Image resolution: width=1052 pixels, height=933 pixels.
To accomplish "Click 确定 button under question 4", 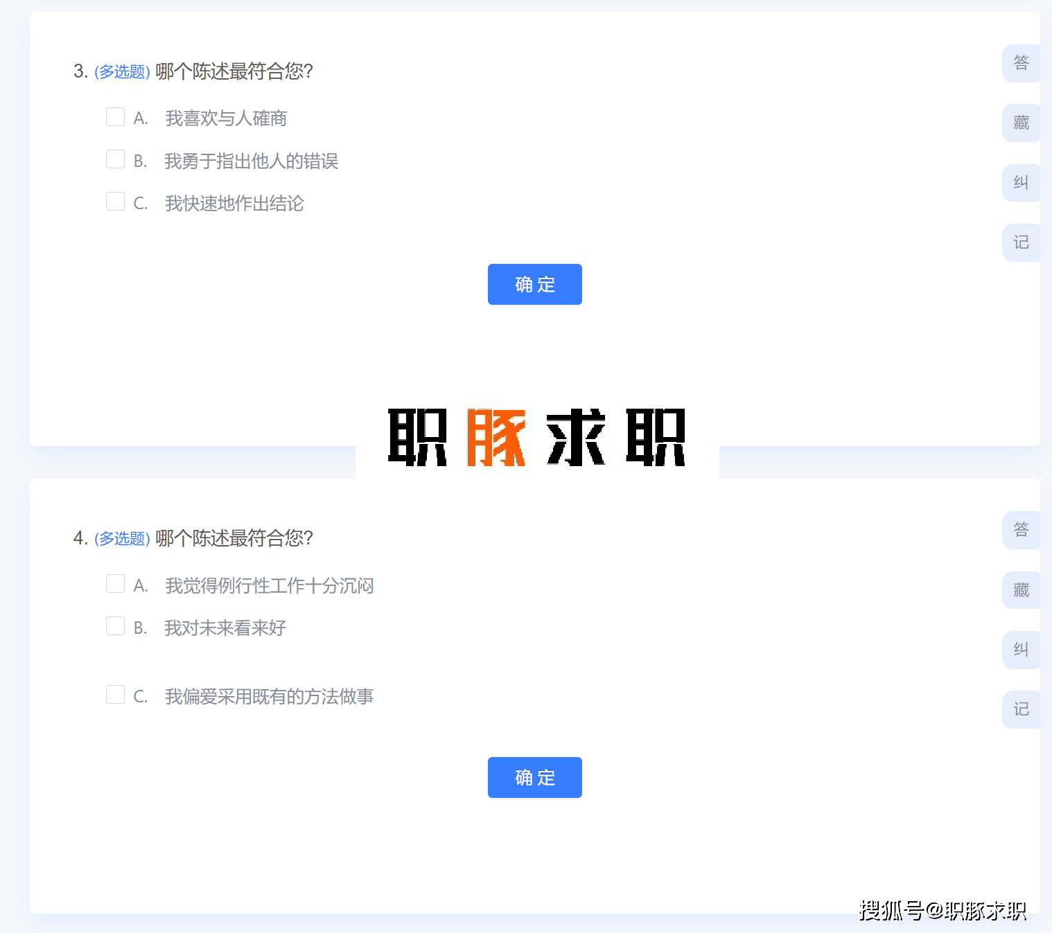I will 535,777.
